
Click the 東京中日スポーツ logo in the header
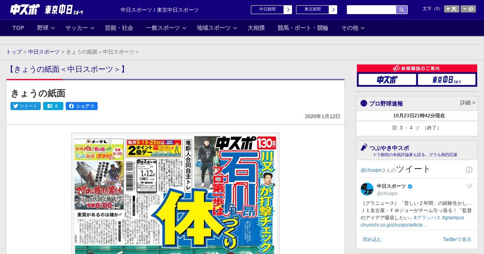(x=64, y=10)
